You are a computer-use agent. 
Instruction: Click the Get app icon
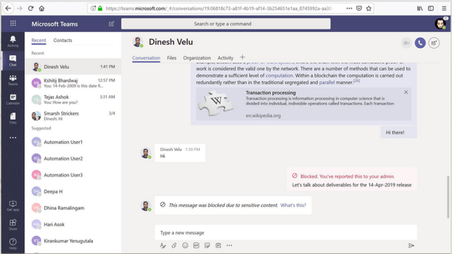coord(12,206)
